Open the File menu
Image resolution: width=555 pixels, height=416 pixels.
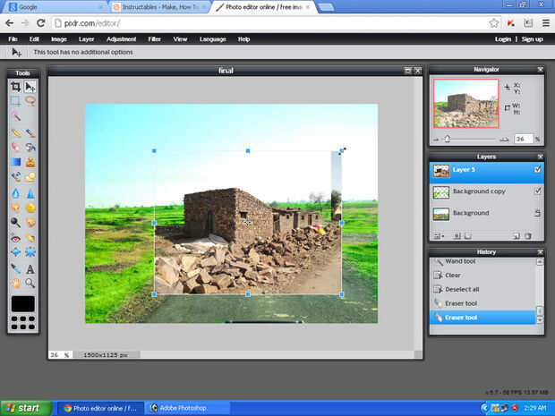[13, 39]
